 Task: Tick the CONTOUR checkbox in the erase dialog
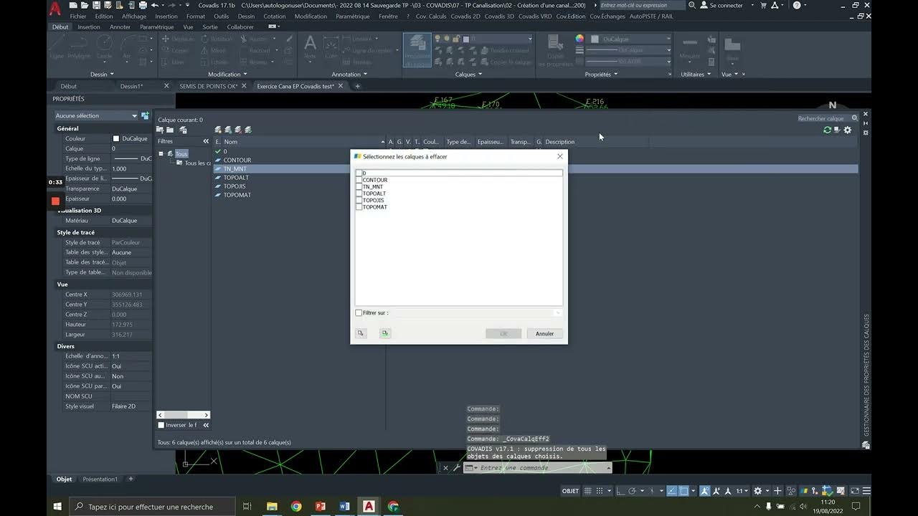359,180
